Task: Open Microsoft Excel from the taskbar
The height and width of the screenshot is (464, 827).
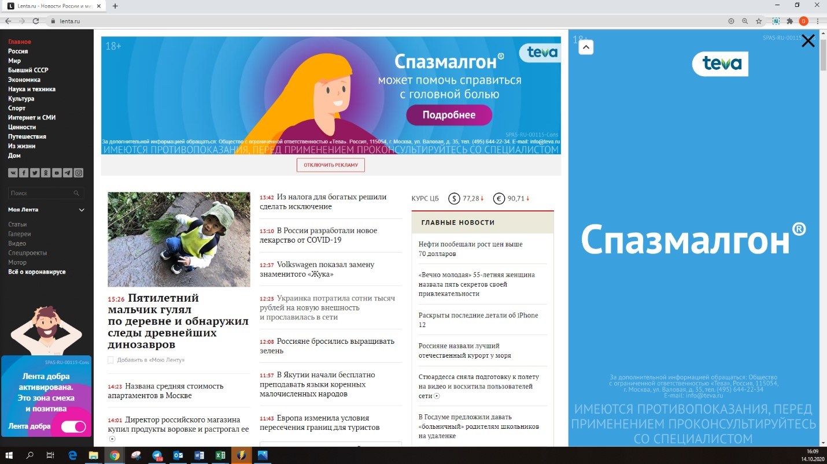Action: [x=220, y=455]
